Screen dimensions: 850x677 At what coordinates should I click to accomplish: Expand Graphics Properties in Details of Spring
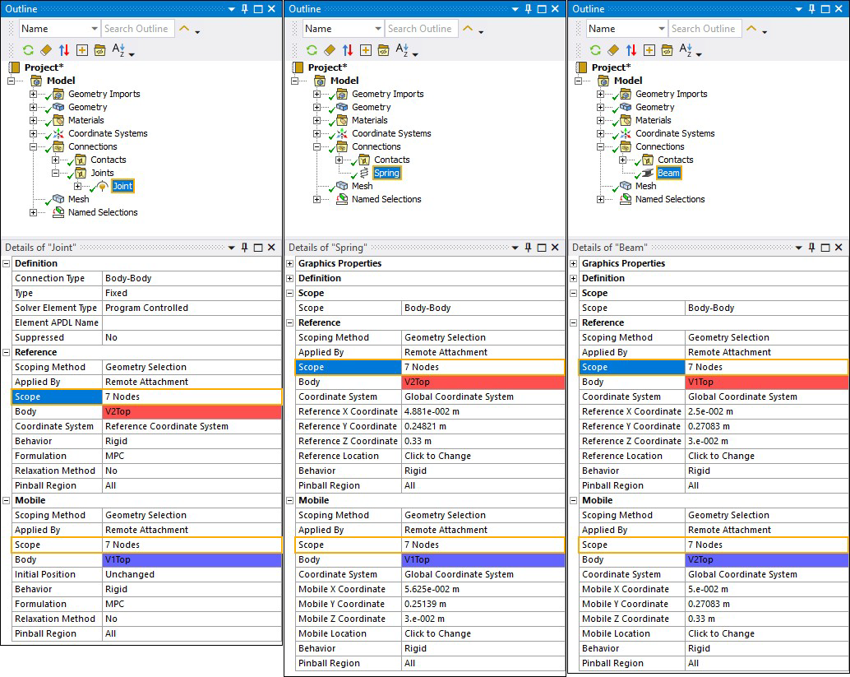(x=290, y=263)
